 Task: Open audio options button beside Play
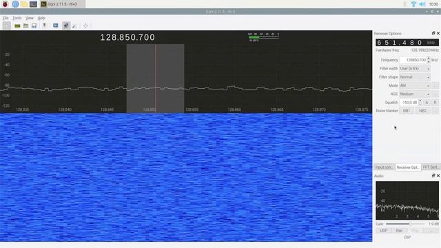[x=431, y=231]
